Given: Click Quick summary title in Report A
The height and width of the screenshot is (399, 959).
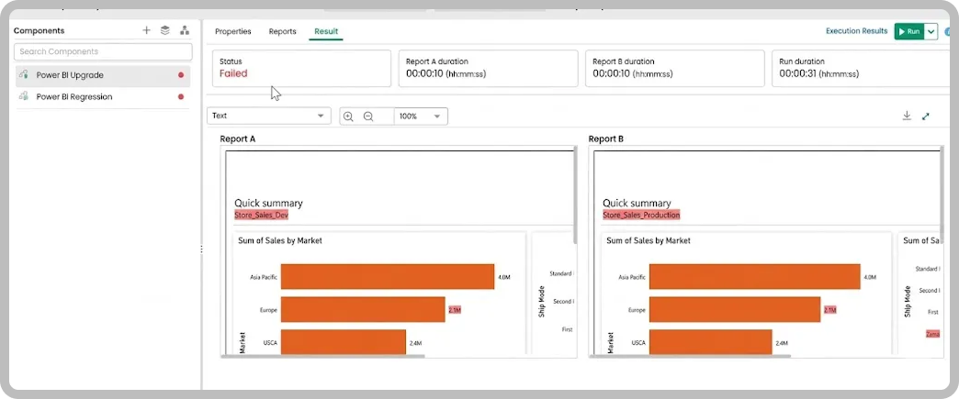Looking at the screenshot, I should click(268, 203).
